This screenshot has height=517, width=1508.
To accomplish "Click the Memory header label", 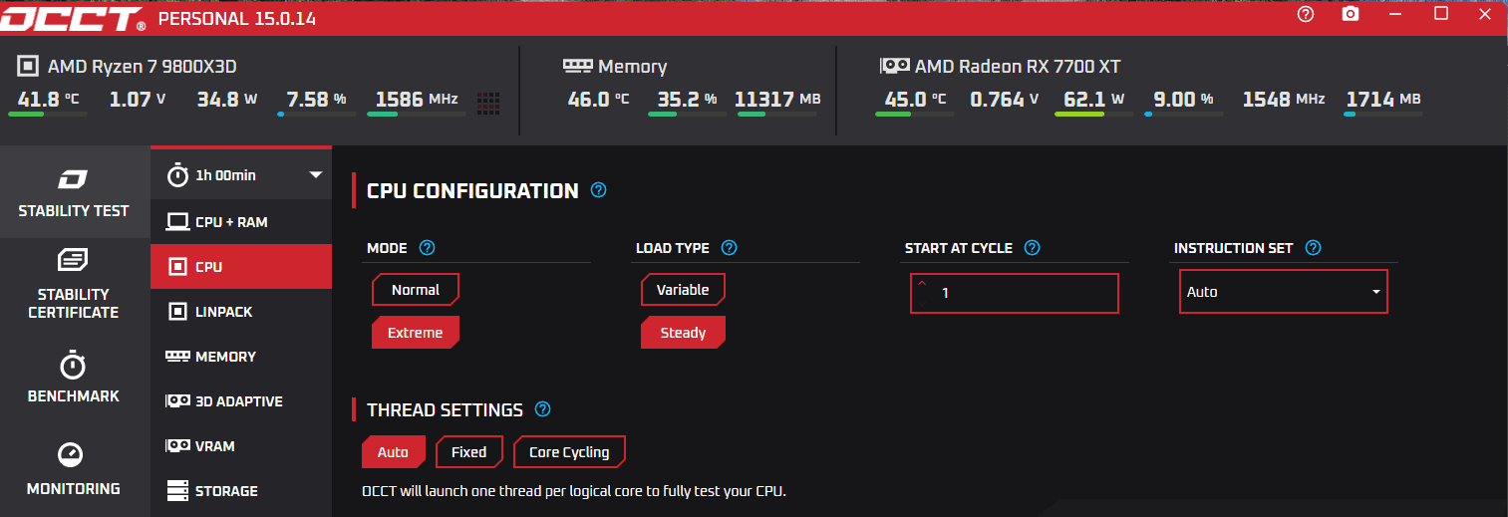I will [x=632, y=67].
